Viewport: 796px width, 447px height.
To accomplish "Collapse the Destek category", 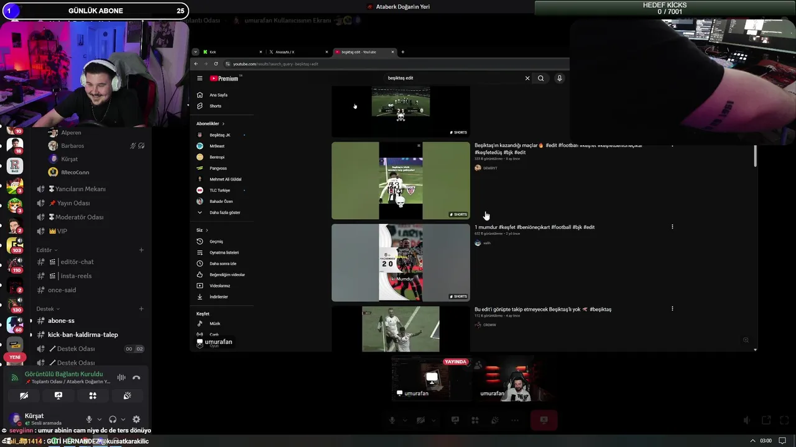I will 48,309.
